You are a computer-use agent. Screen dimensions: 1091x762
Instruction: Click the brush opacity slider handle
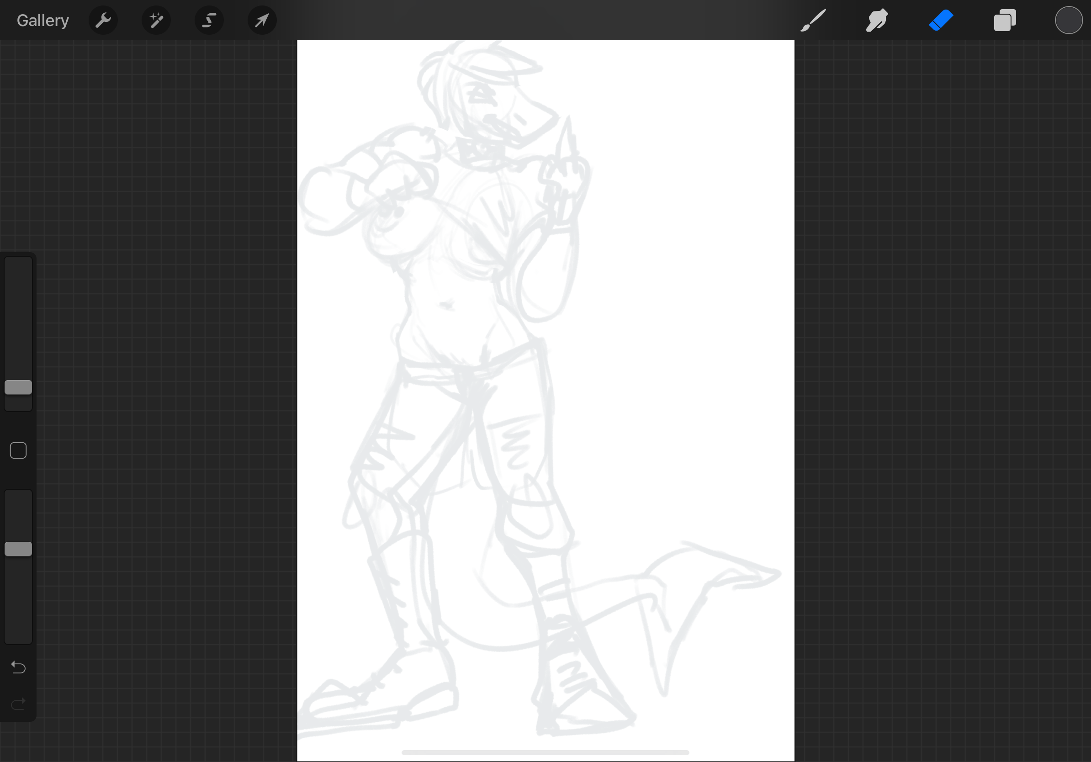pos(18,549)
